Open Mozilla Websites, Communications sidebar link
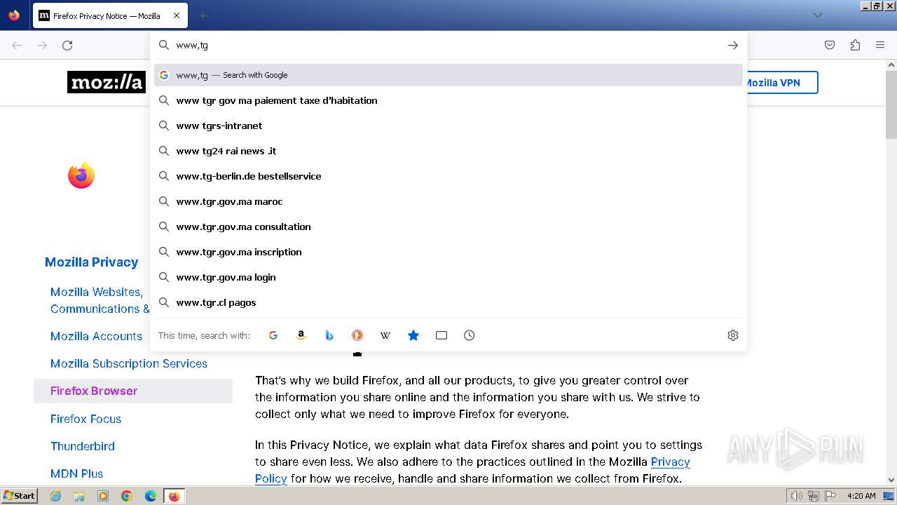The height and width of the screenshot is (505, 897). pyautogui.click(x=100, y=300)
